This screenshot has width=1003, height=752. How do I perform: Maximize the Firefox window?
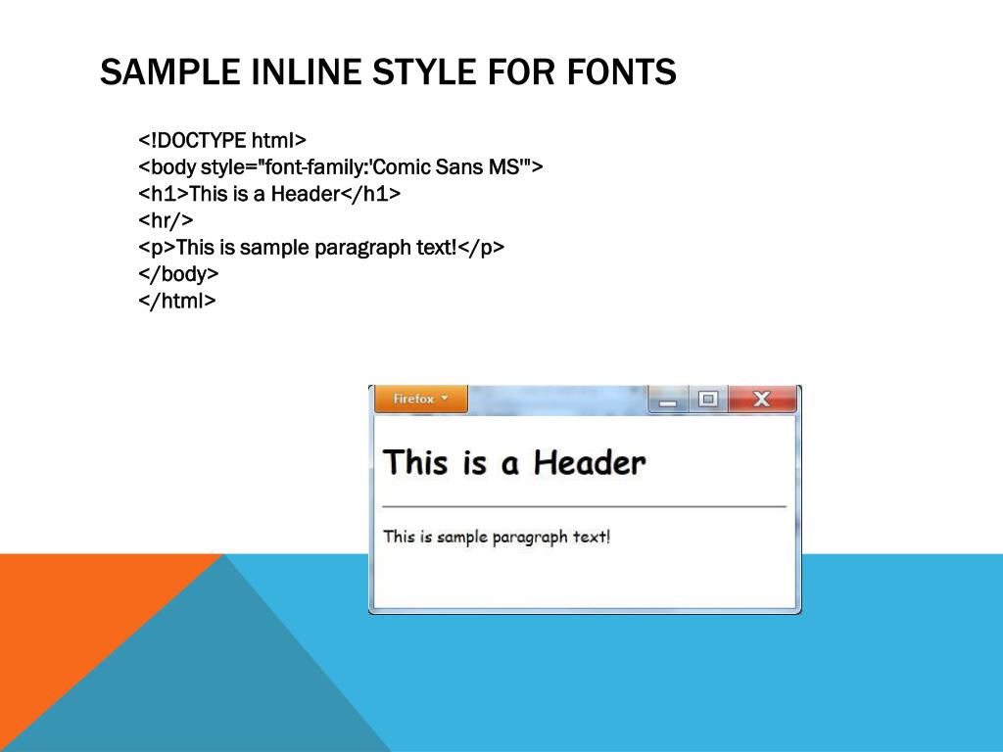pyautogui.click(x=708, y=399)
